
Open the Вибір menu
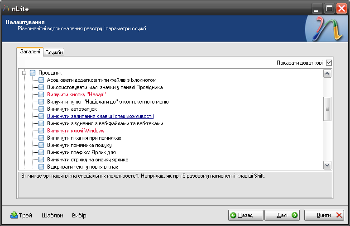[x=79, y=216]
